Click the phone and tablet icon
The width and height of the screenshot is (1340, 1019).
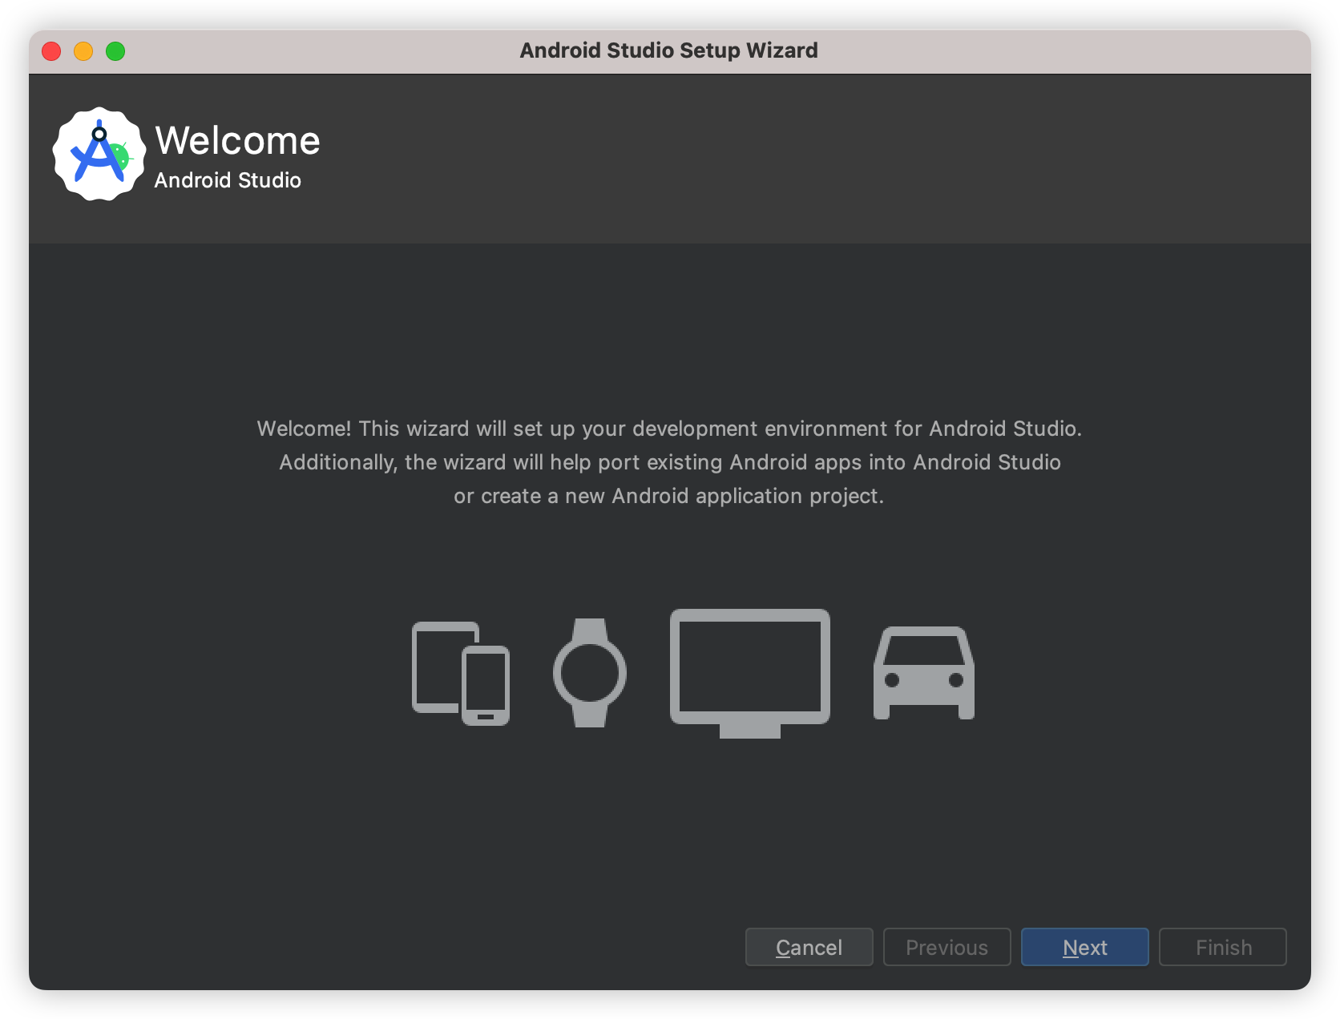tap(461, 673)
